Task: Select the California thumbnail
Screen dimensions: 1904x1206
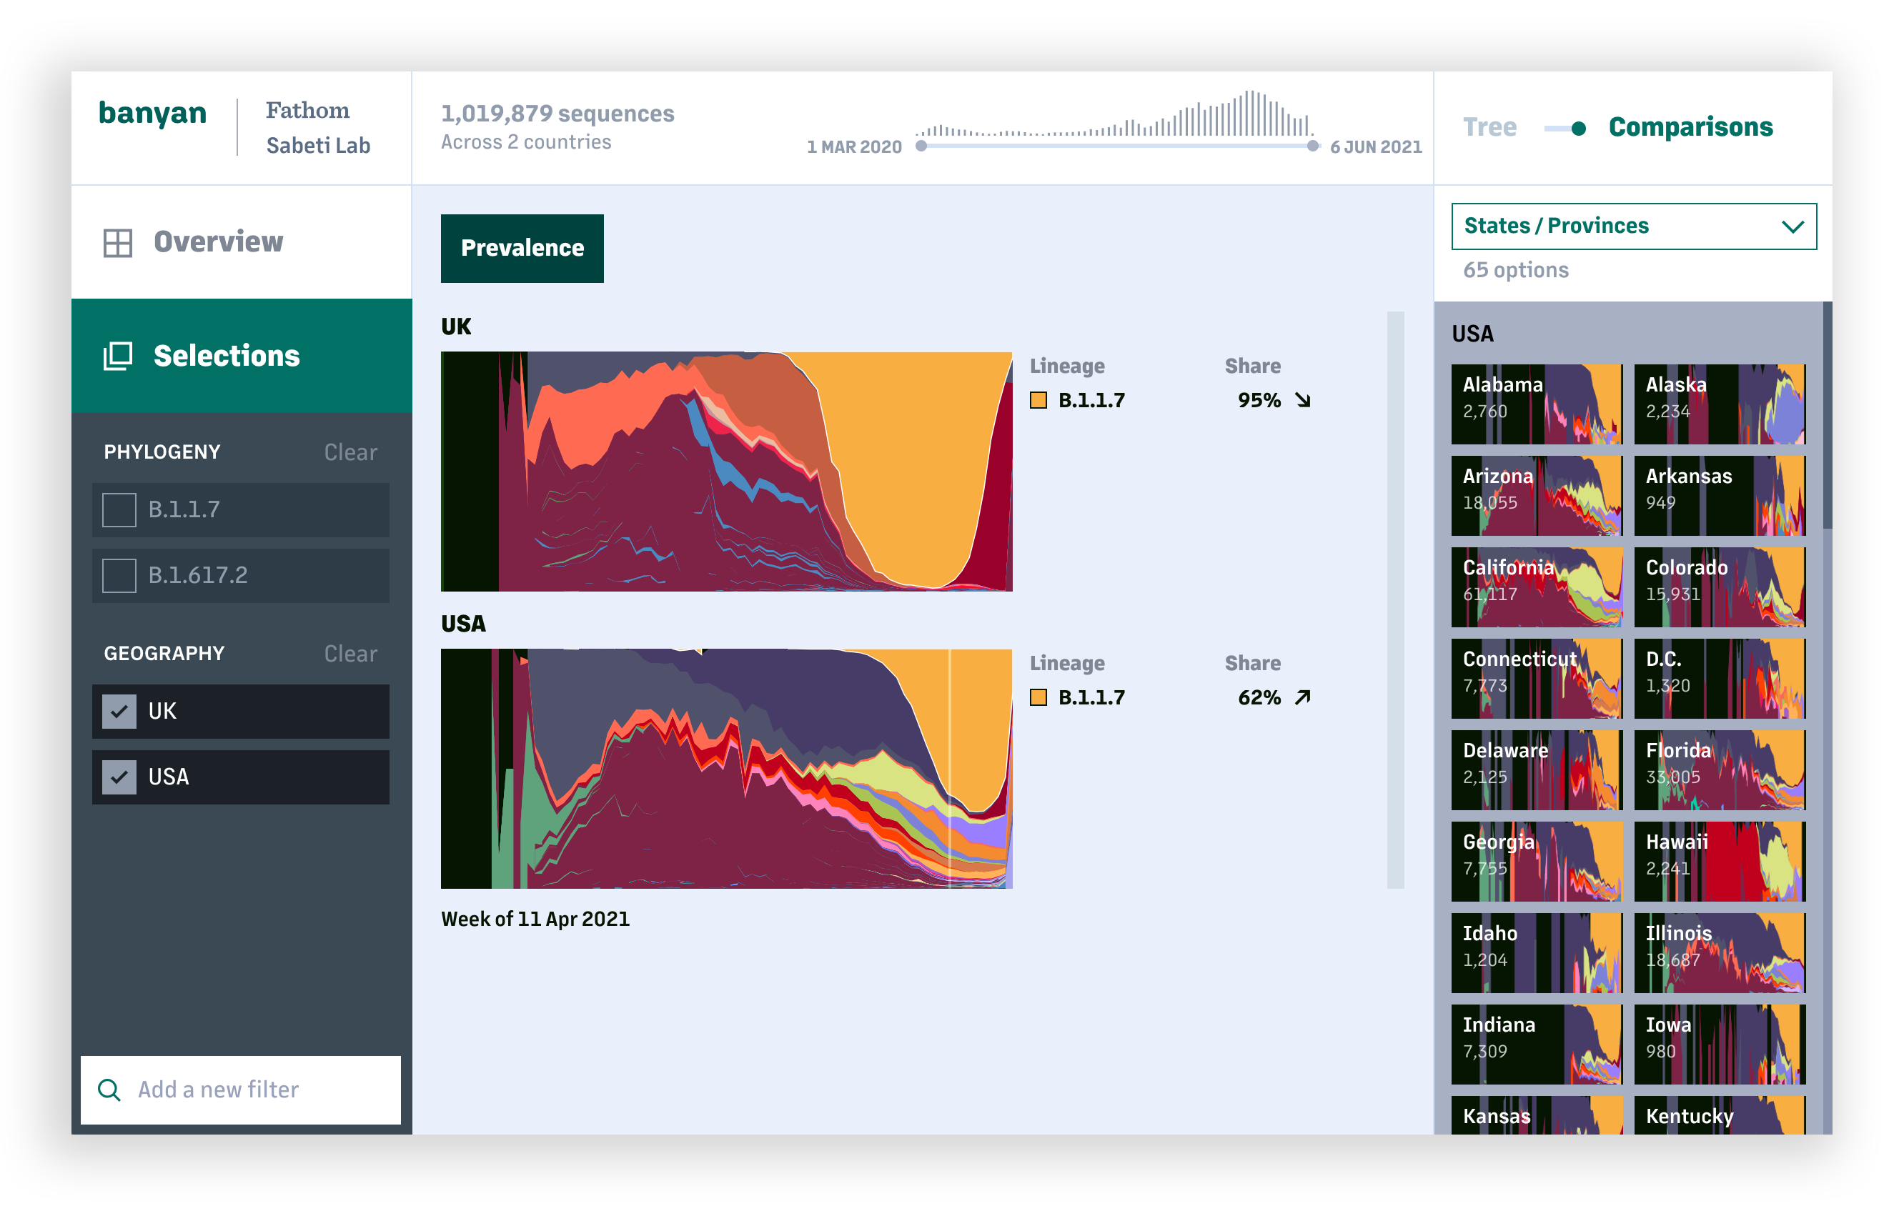Action: (1537, 587)
